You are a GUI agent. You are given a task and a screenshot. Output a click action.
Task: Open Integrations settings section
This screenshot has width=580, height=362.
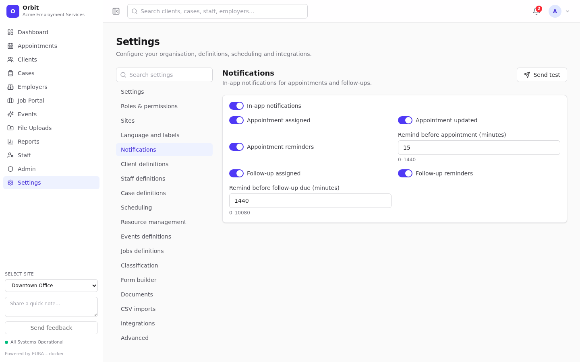(164, 323)
